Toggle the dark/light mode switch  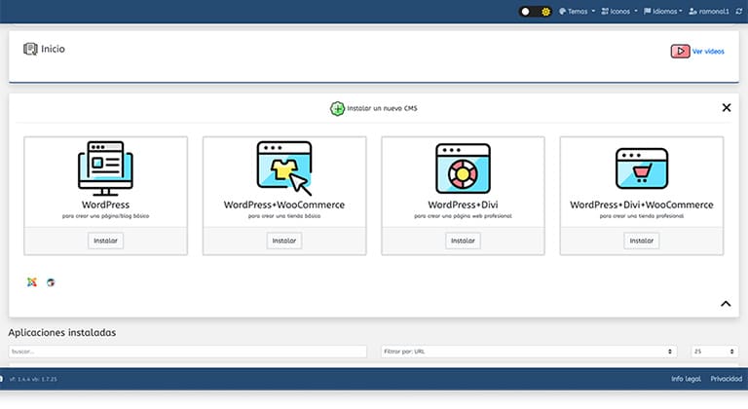(x=536, y=11)
